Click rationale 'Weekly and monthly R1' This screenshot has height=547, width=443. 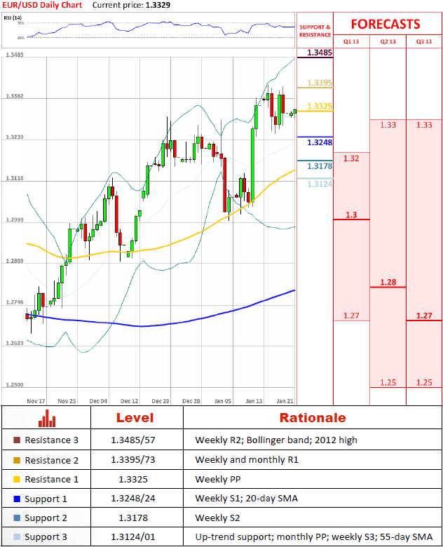[247, 460]
